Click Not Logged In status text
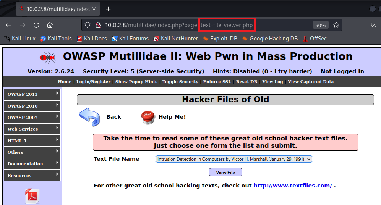The width and height of the screenshot is (381, 205). point(342,71)
